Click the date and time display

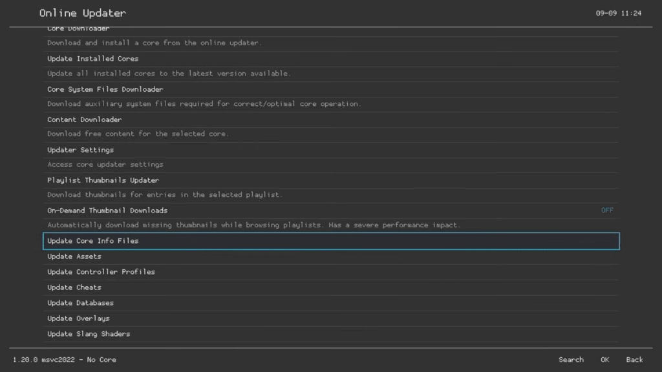[x=618, y=13]
